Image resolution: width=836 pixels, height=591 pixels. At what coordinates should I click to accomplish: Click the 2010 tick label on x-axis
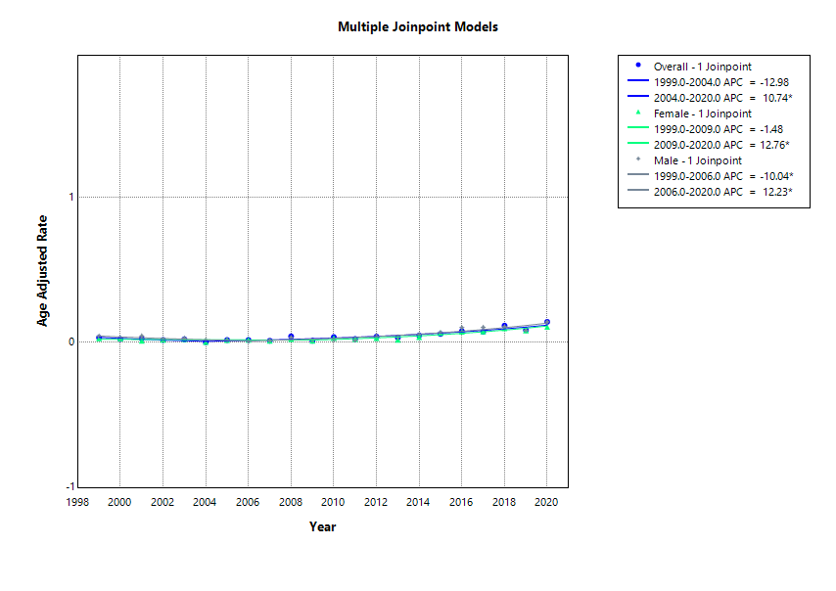tap(333, 501)
